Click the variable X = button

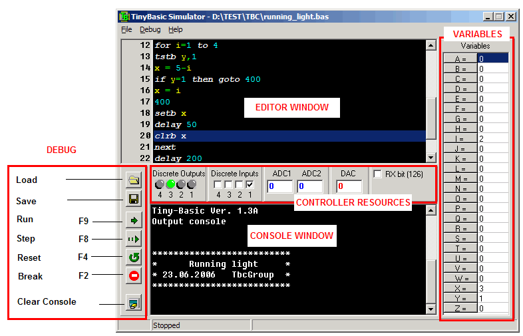coord(459,289)
